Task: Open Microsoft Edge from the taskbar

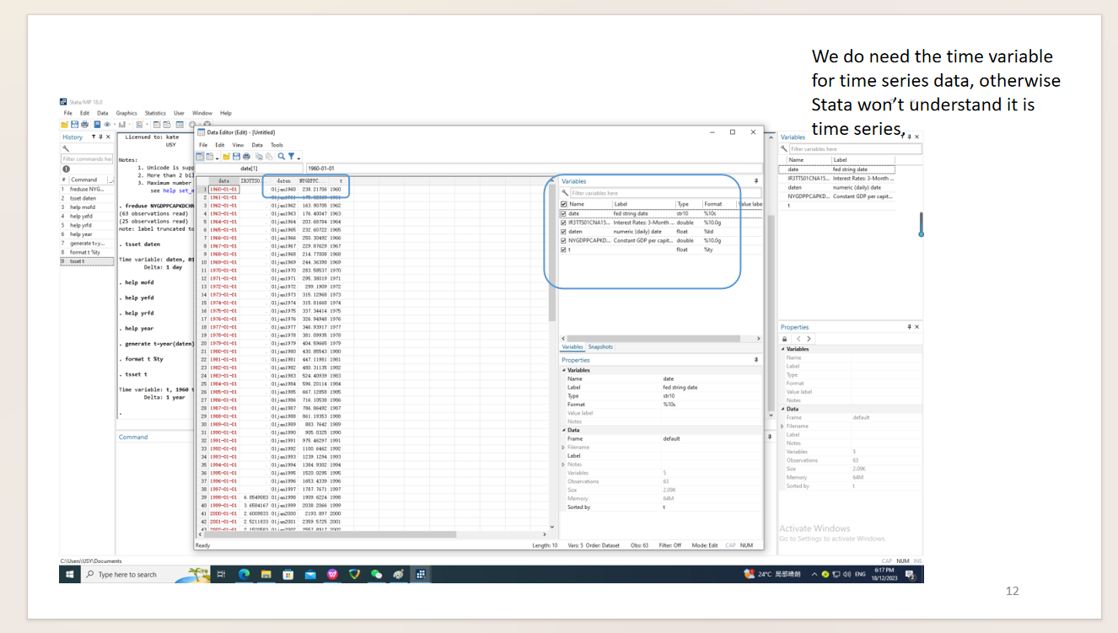Action: point(244,574)
